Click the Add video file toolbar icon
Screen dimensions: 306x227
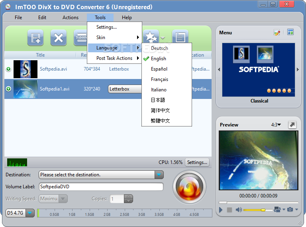(x=35, y=38)
